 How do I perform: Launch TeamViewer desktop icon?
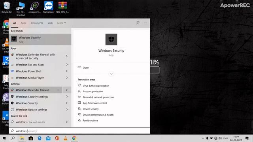49,7
